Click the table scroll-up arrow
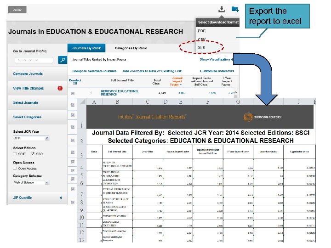The image size is (331, 248). [235, 93]
